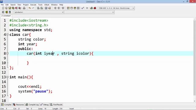Click the line number 12 in the gutter
Screen dimensions: 196x110
point(4,72)
